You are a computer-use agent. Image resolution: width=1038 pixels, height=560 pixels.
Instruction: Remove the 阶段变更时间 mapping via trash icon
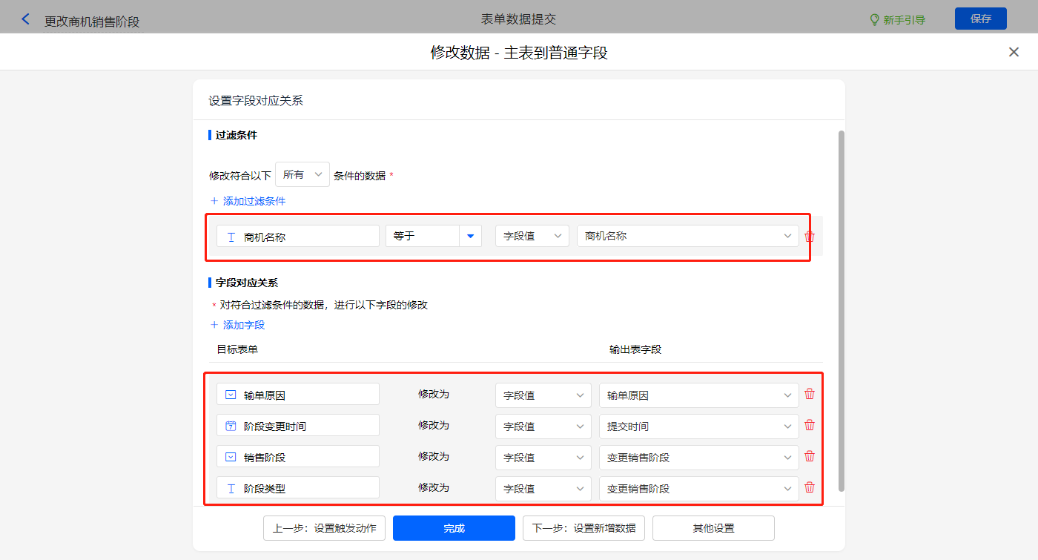(810, 426)
